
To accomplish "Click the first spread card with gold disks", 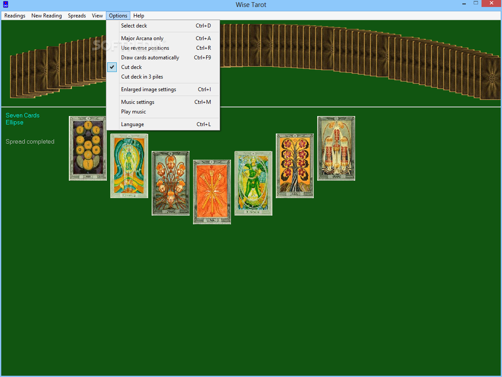I will click(x=88, y=148).
